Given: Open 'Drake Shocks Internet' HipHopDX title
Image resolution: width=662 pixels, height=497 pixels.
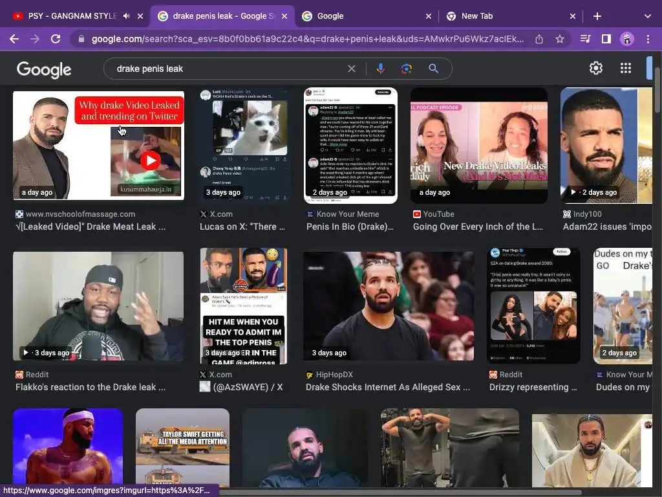Looking at the screenshot, I should coord(388,387).
